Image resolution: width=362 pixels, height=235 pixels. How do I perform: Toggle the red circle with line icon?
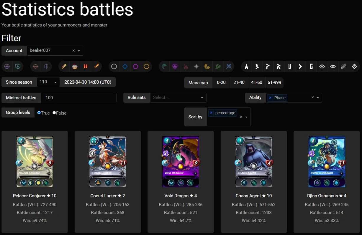pos(35,67)
